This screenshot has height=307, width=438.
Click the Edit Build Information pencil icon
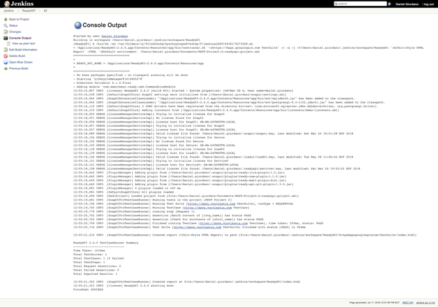(6, 50)
